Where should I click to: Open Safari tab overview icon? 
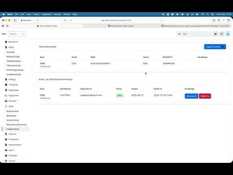[229, 20]
